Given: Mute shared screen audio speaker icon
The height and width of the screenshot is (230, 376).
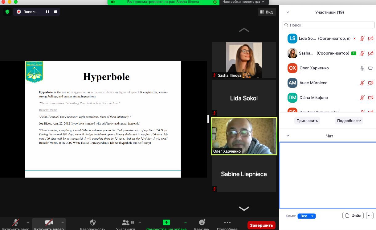Looking at the screenshot, I should (x=112, y=2).
